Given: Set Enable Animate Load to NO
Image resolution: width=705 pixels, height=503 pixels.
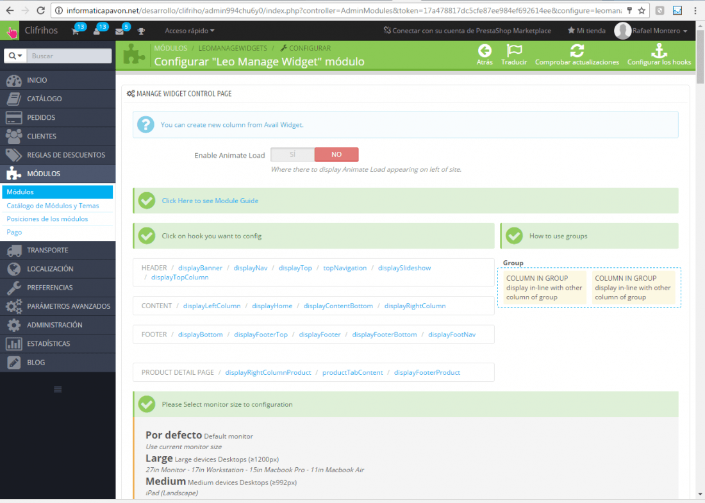Looking at the screenshot, I should tap(336, 154).
